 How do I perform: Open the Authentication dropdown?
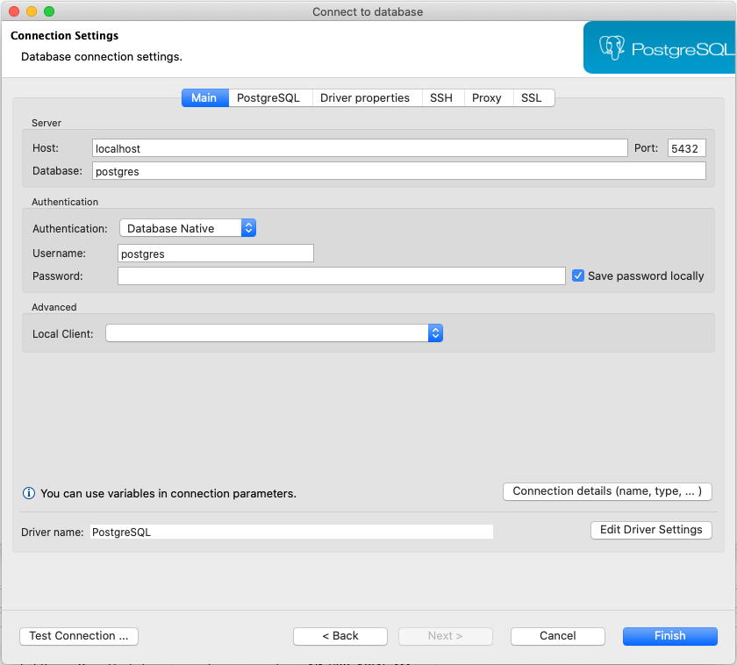click(x=188, y=228)
